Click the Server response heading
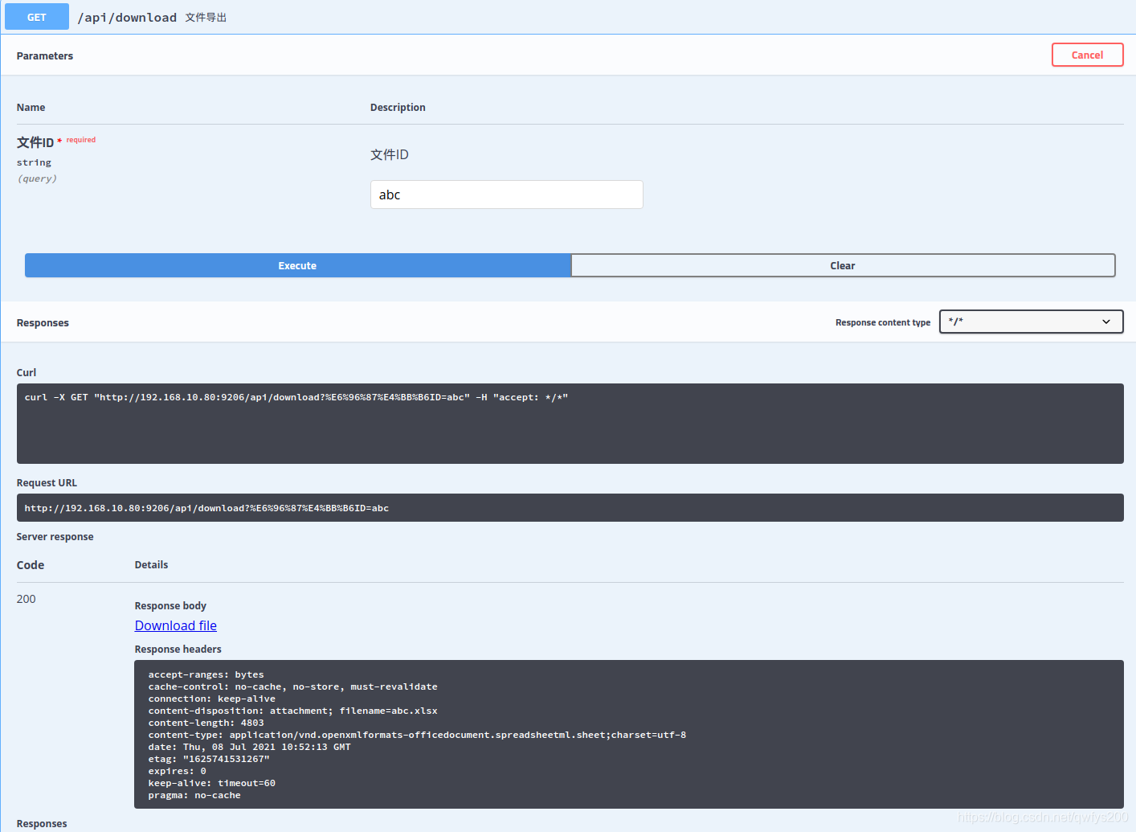1136x832 pixels. pos(55,536)
